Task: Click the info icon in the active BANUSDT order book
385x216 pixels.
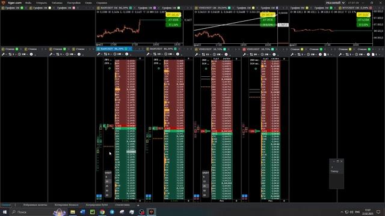Action: click(127, 54)
